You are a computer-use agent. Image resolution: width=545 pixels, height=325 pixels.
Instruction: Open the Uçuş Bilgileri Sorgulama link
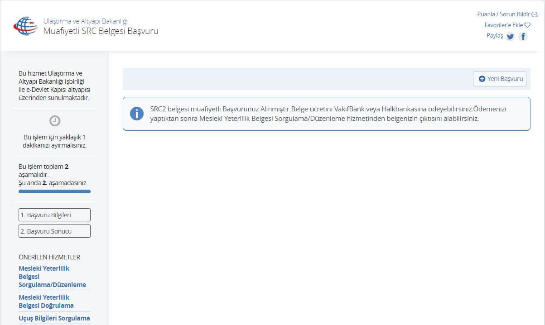tap(54, 318)
